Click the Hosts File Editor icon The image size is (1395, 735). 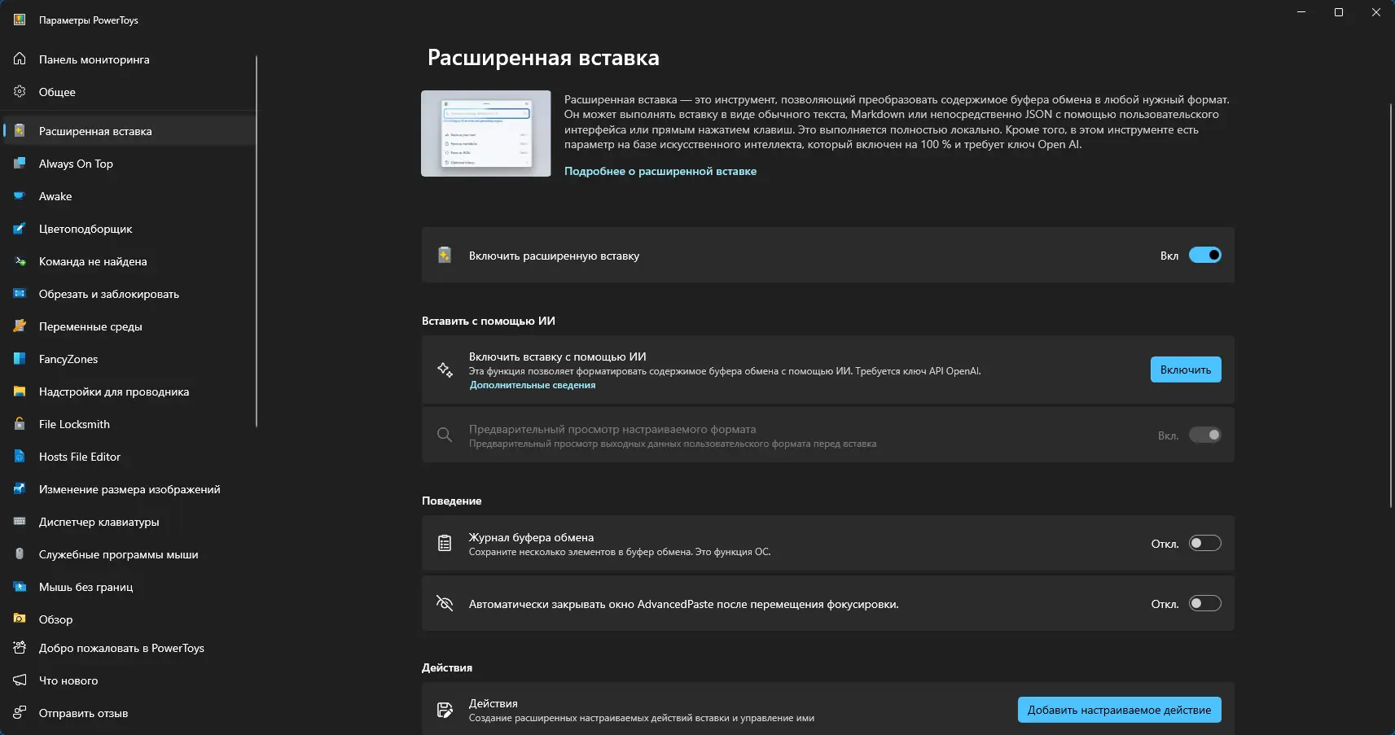(20, 457)
